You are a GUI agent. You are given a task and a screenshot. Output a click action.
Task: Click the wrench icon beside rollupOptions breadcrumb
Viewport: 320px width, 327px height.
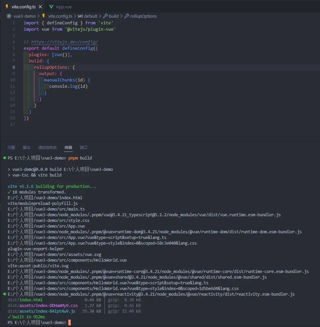coord(127,16)
